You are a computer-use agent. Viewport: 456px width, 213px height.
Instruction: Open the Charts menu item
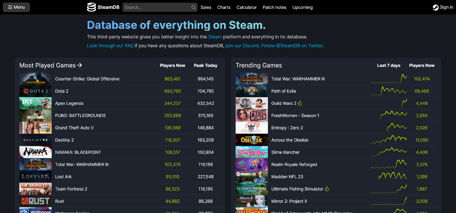coord(224,7)
